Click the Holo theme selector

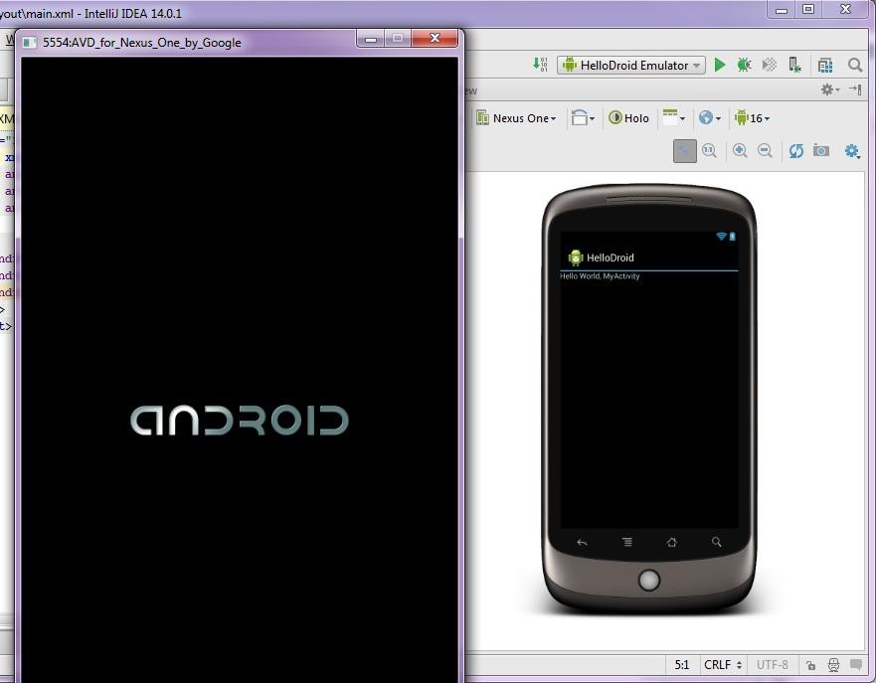pyautogui.click(x=629, y=118)
